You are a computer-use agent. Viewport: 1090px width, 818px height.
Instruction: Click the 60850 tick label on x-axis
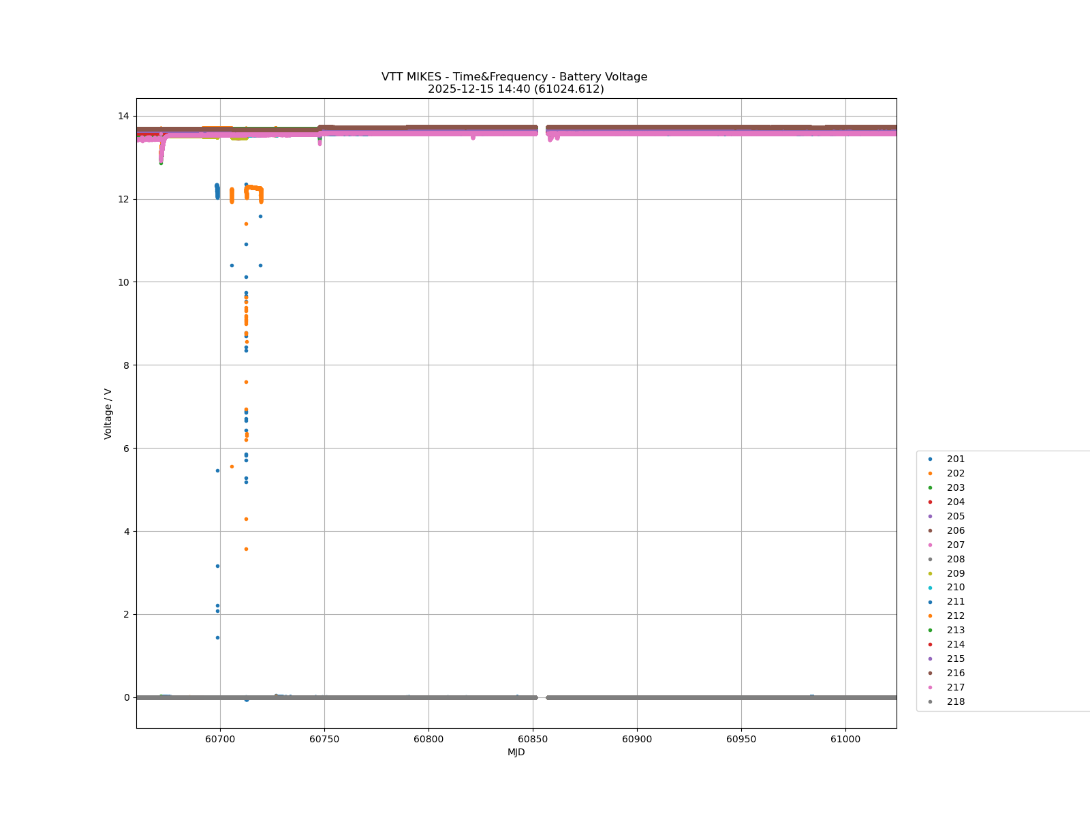click(533, 740)
